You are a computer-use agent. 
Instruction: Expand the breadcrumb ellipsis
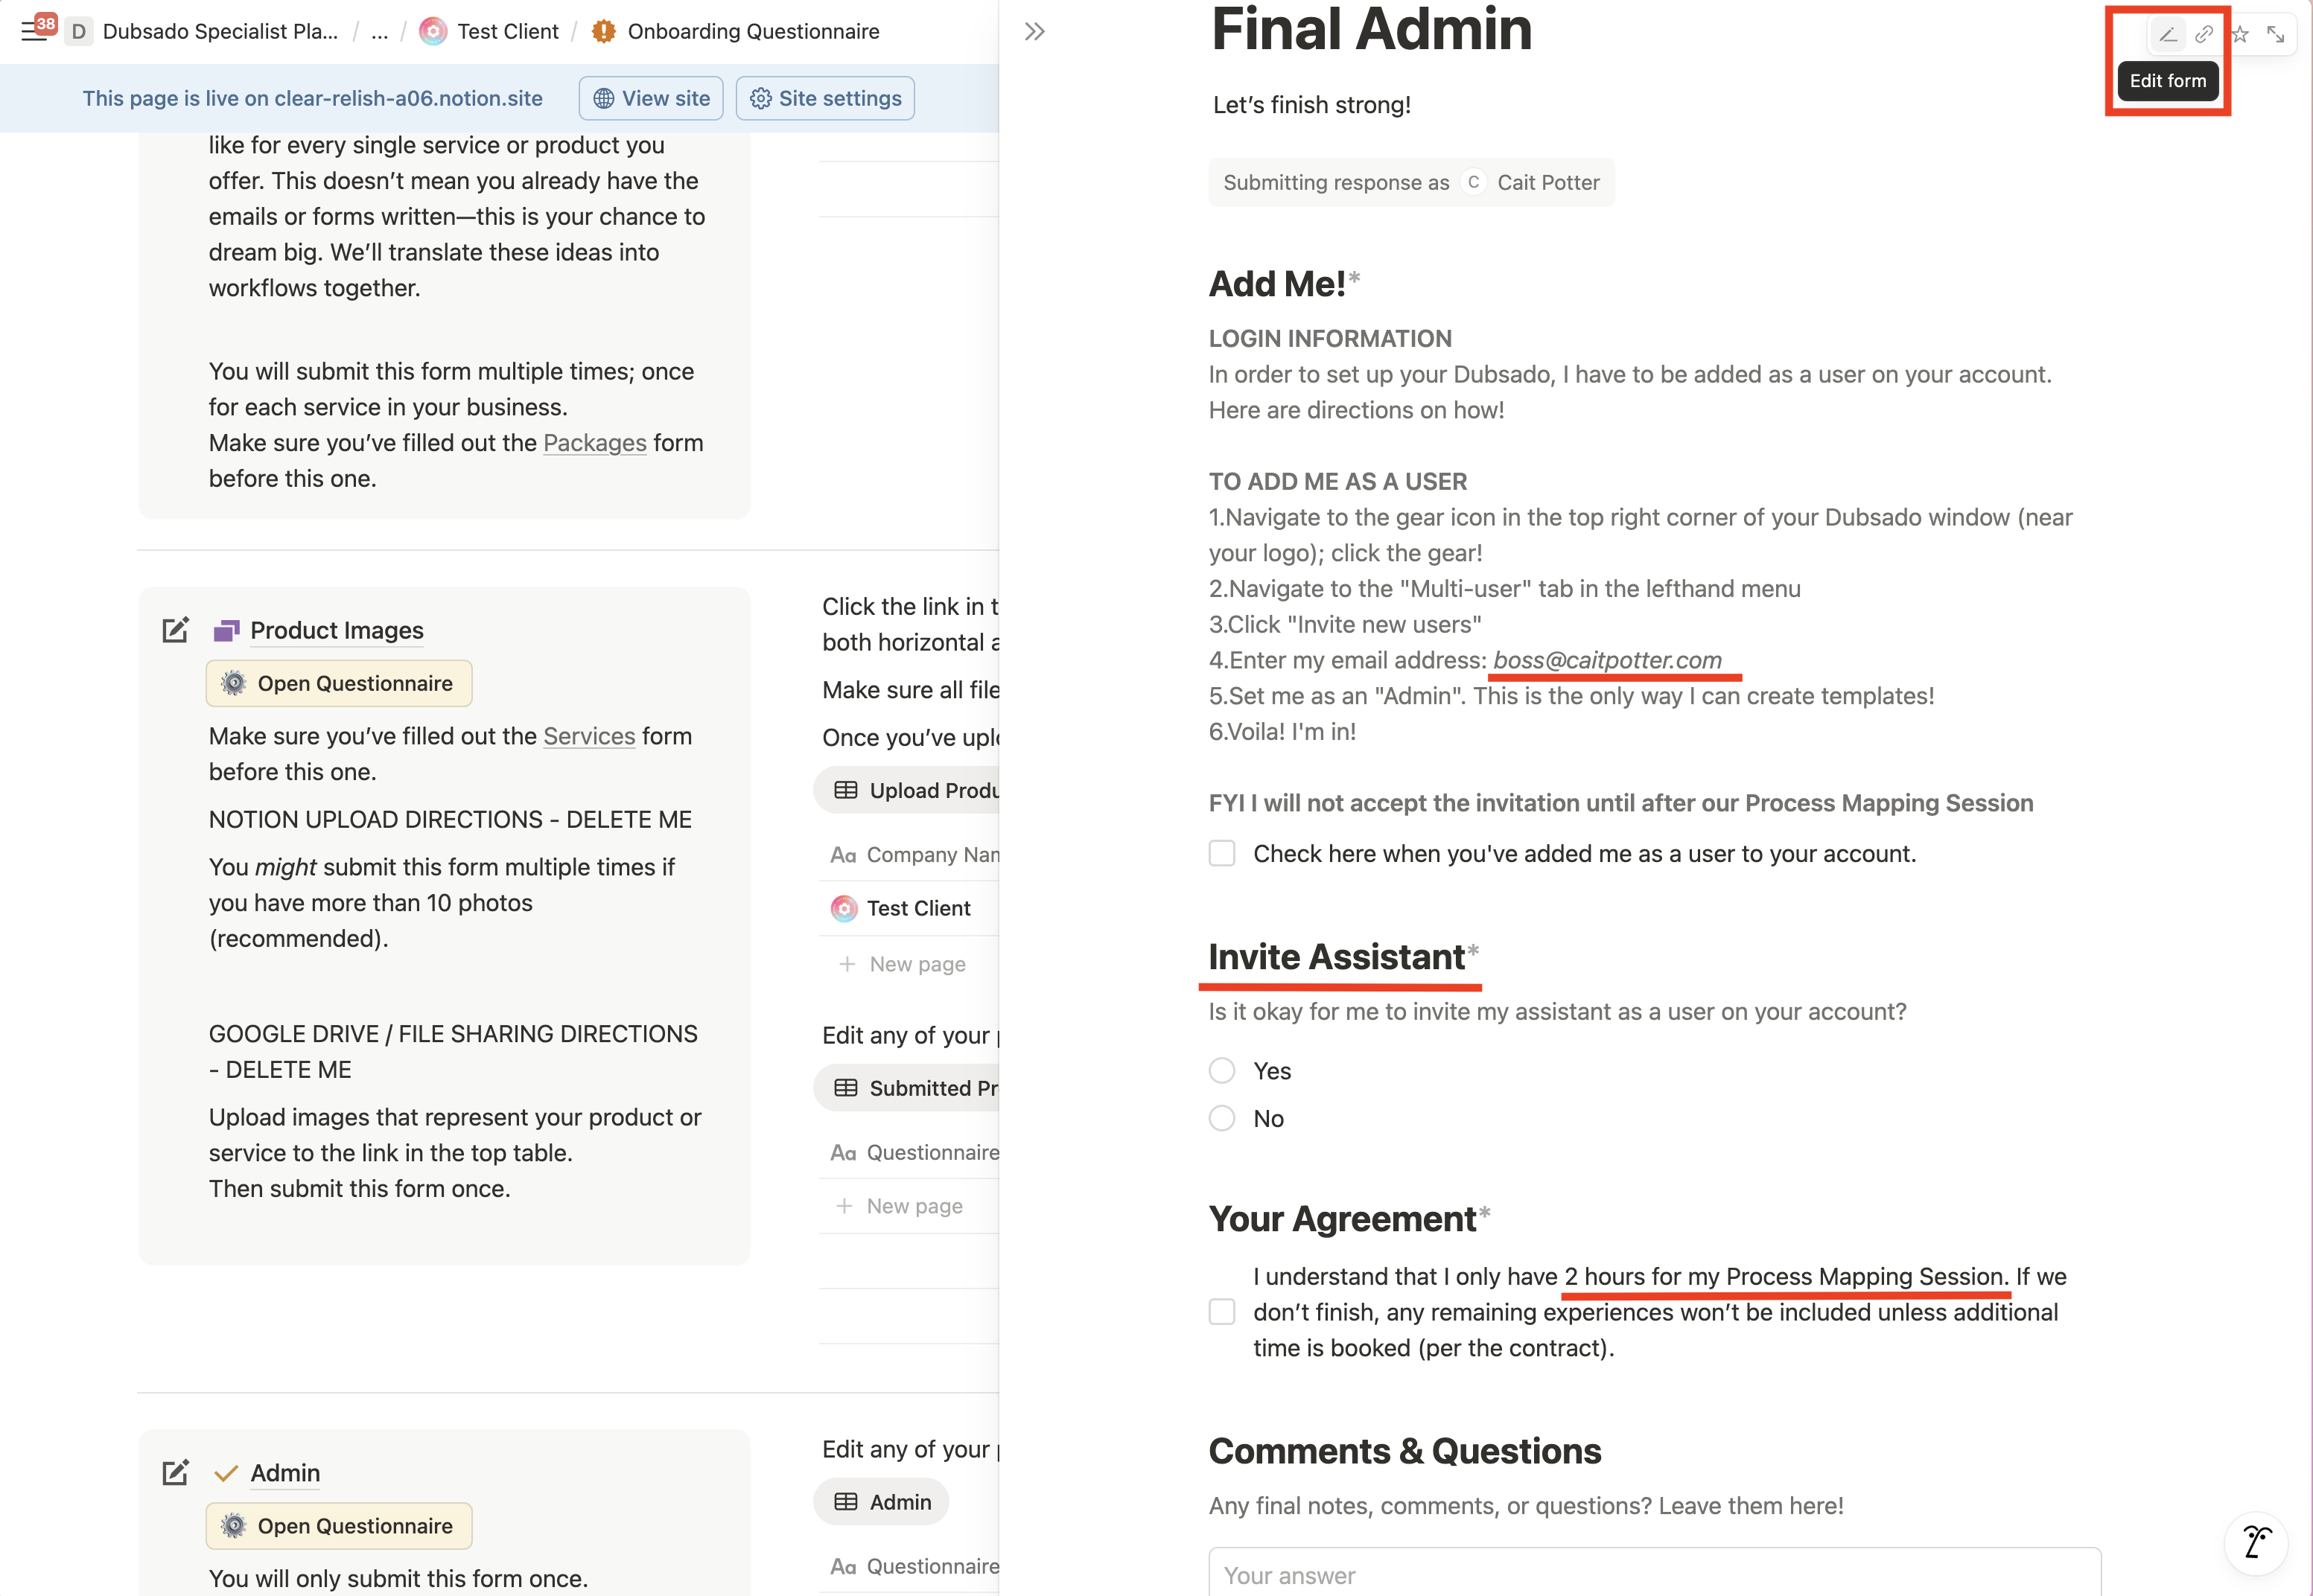pos(379,32)
